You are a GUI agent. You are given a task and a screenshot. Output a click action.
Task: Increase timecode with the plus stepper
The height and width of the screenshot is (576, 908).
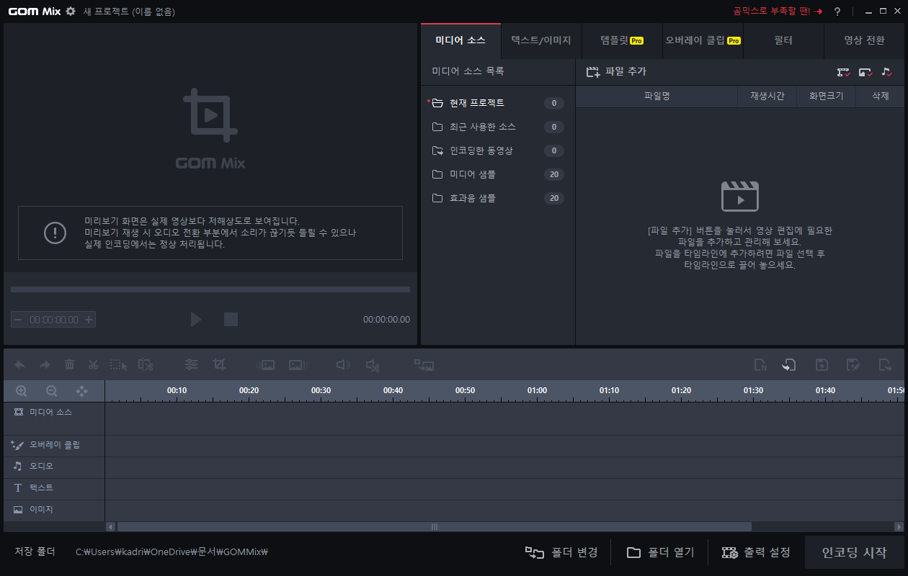click(89, 320)
